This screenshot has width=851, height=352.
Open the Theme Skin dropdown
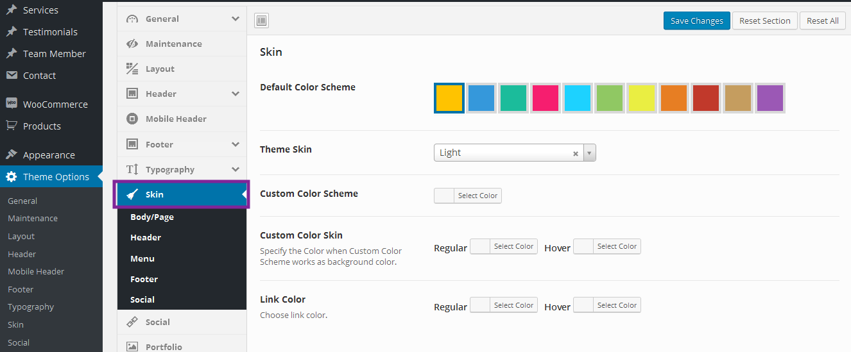click(590, 153)
